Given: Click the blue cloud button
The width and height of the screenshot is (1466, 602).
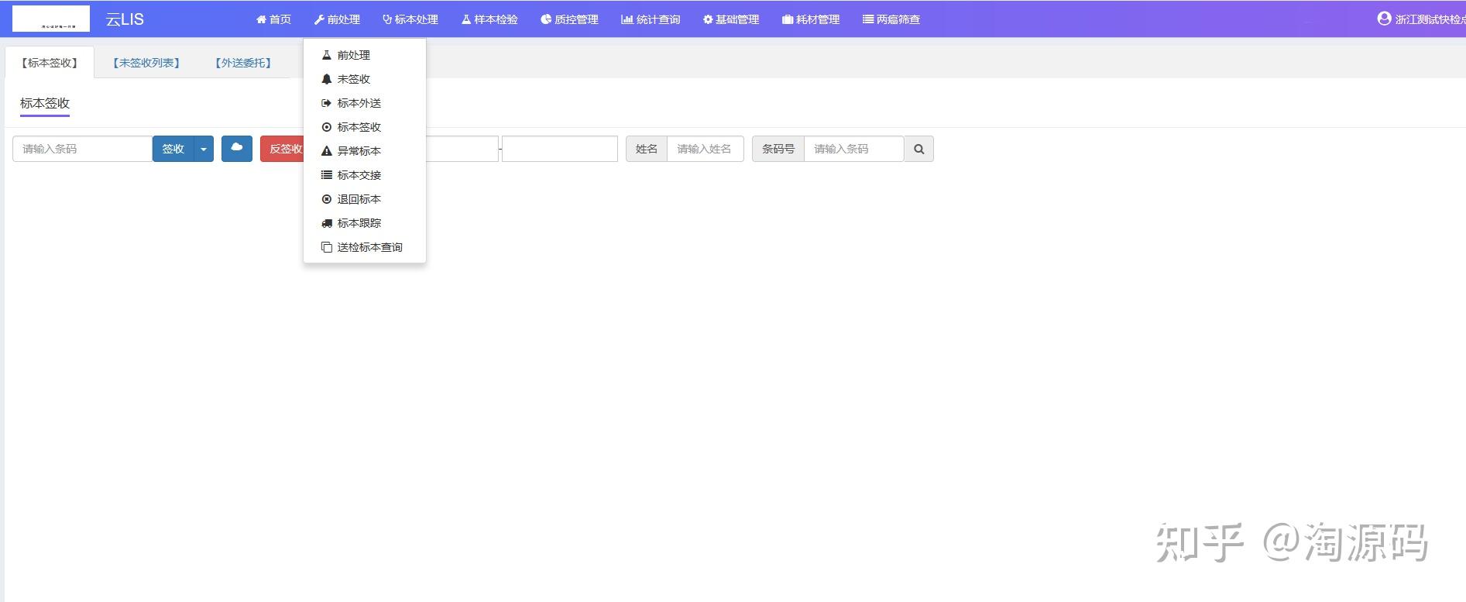Looking at the screenshot, I should coord(237,149).
